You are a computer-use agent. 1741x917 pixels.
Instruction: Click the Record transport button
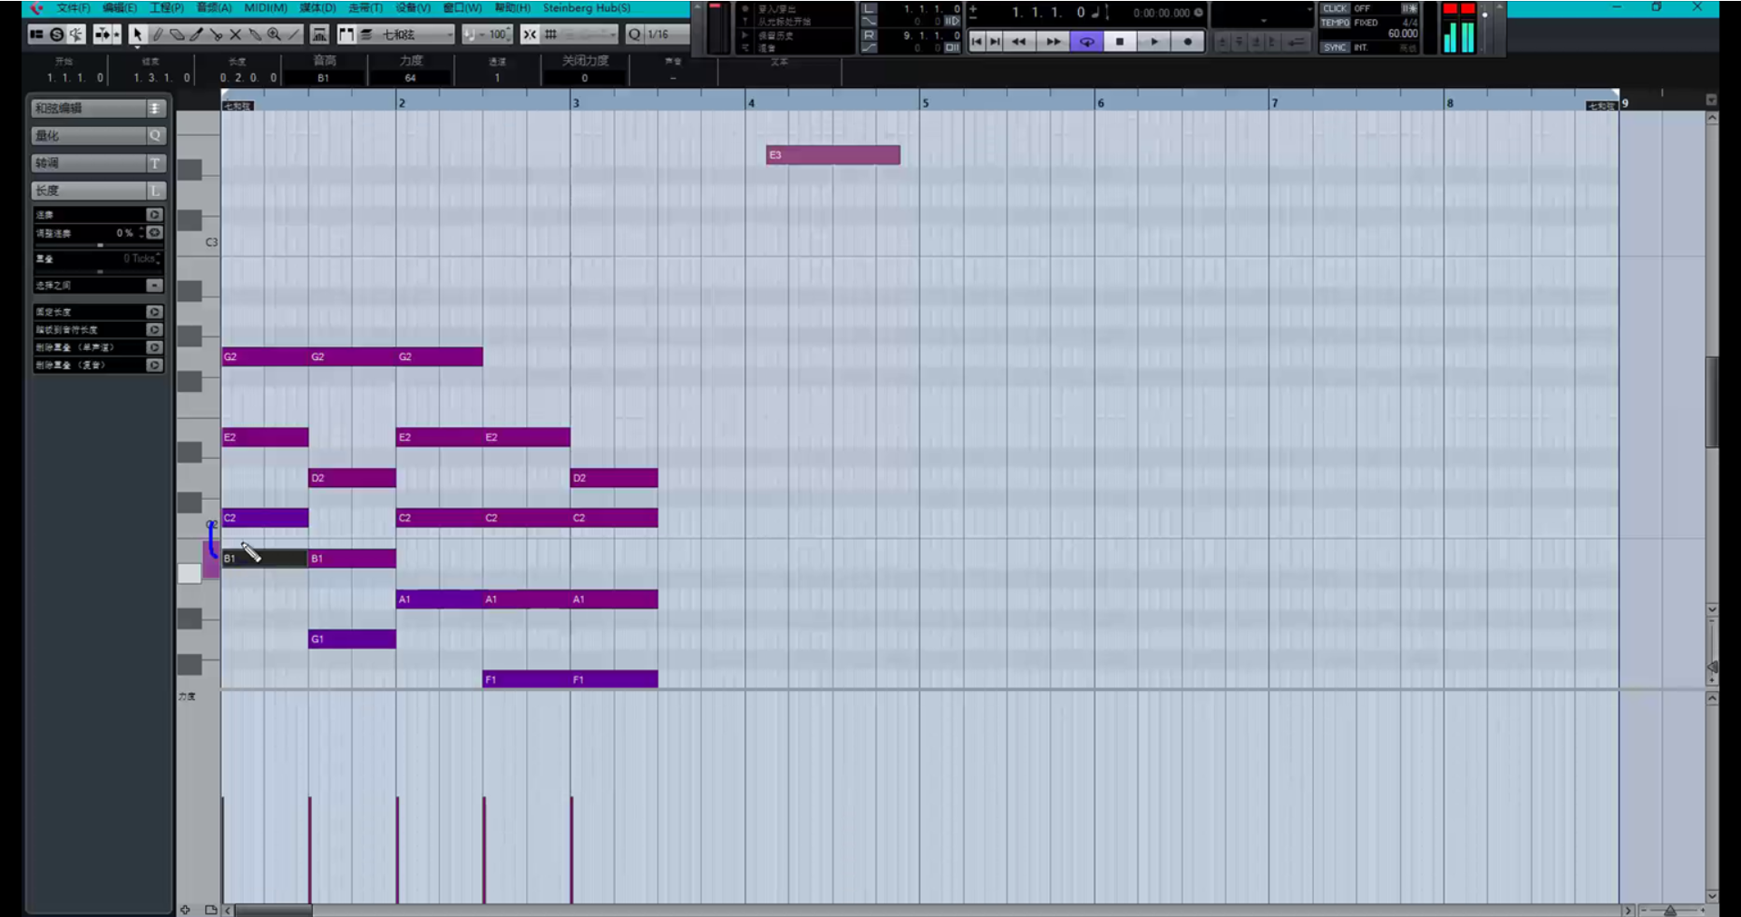coord(1188,42)
